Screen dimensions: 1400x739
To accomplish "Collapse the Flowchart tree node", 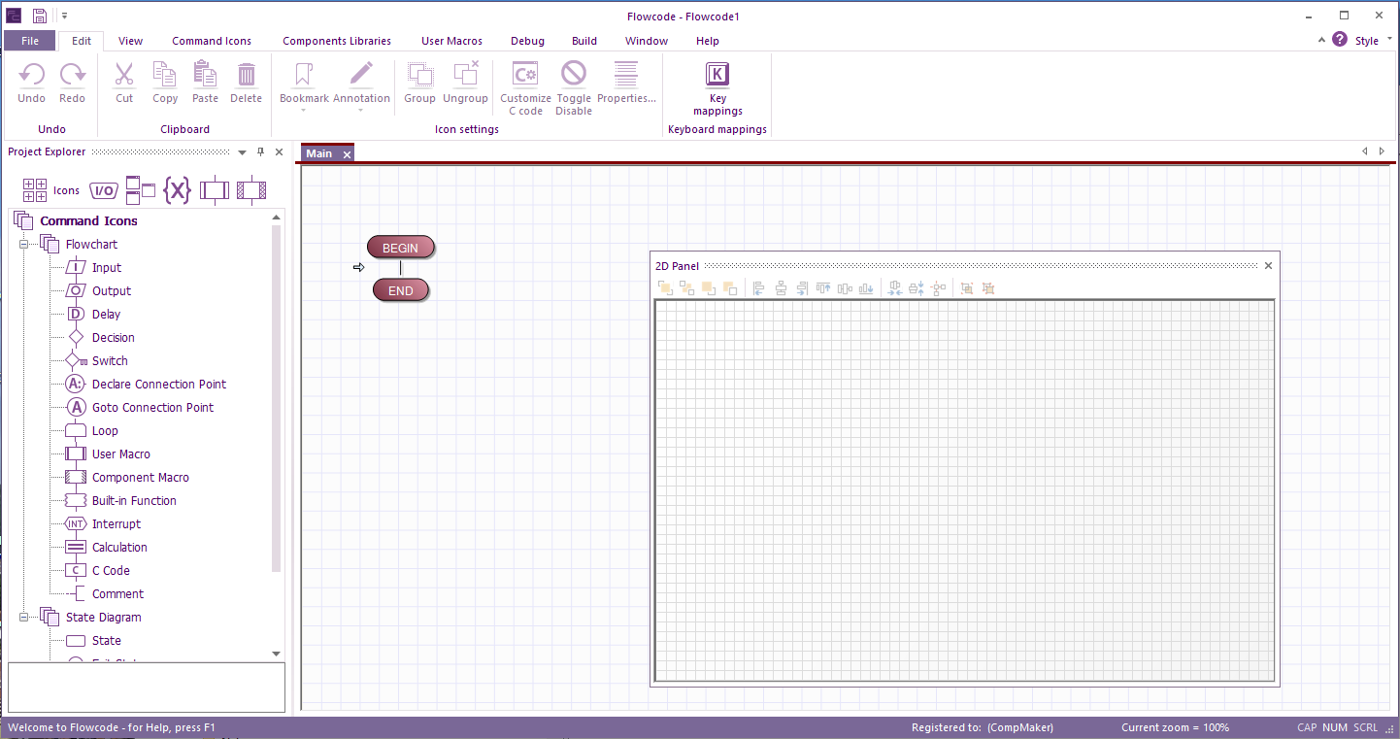I will click(x=23, y=245).
